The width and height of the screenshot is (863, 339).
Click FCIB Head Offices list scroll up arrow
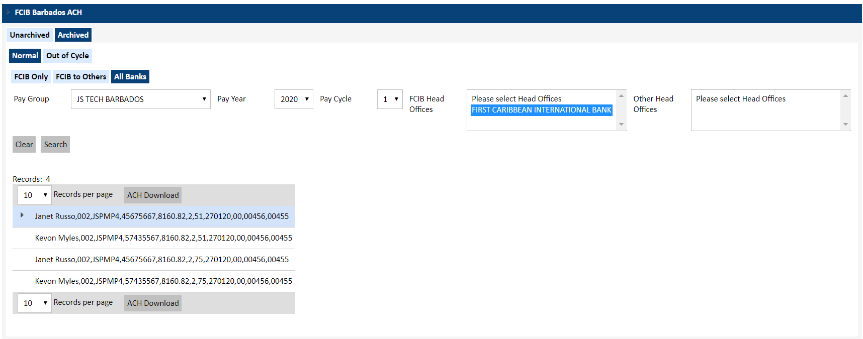tap(622, 95)
